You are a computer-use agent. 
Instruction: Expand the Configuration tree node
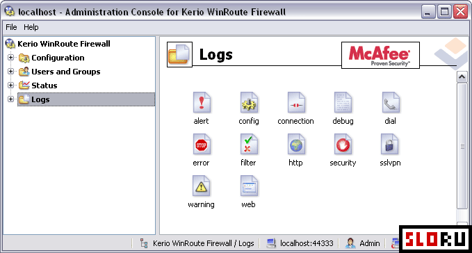click(x=10, y=57)
